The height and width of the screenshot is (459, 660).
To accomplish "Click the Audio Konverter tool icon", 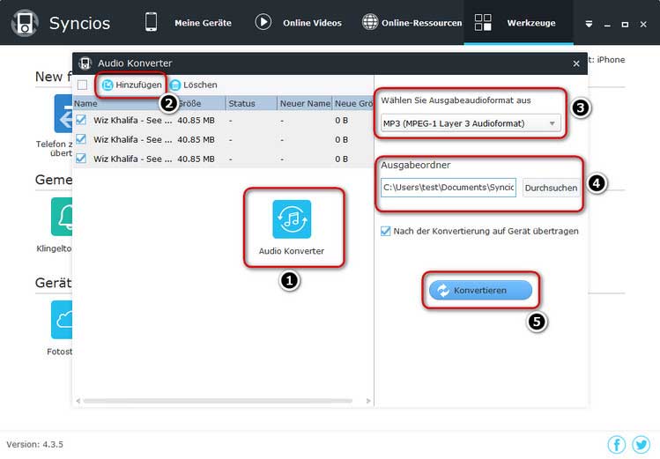I will click(292, 219).
